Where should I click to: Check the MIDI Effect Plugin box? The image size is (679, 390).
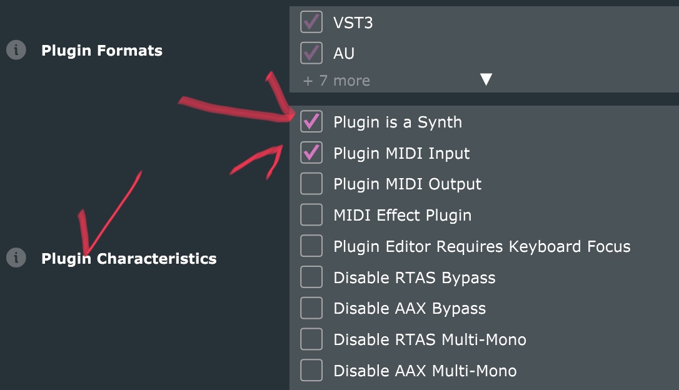(x=311, y=215)
